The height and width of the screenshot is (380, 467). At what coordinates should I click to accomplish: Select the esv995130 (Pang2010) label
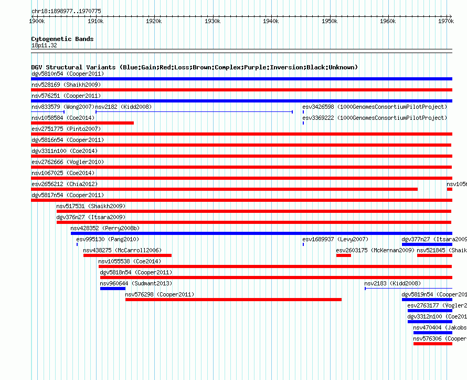(x=108, y=239)
